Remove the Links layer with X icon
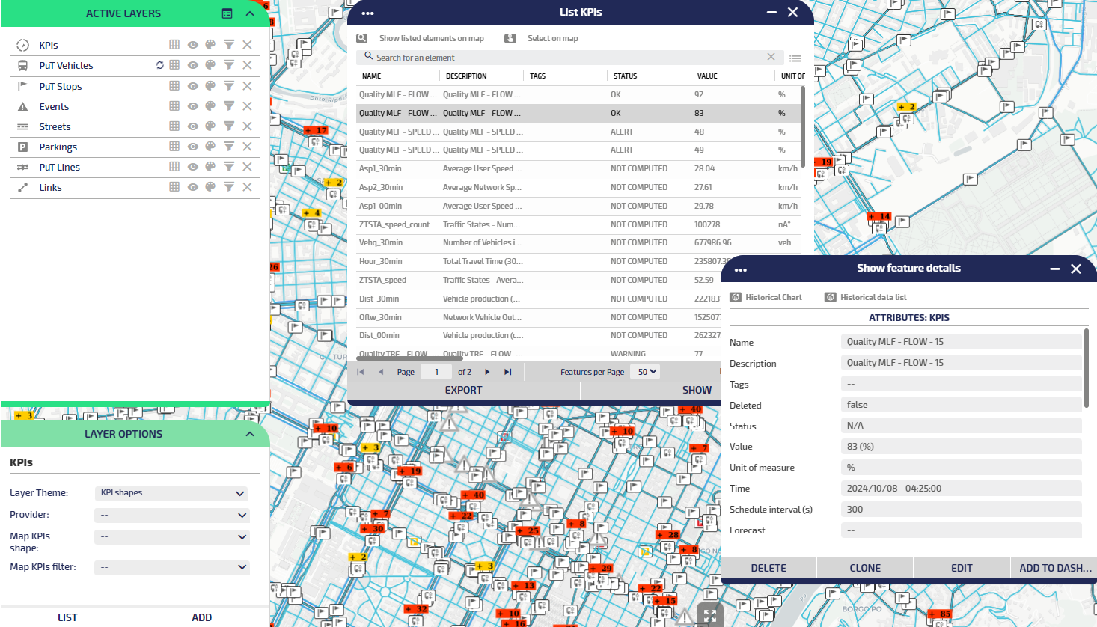 click(247, 187)
